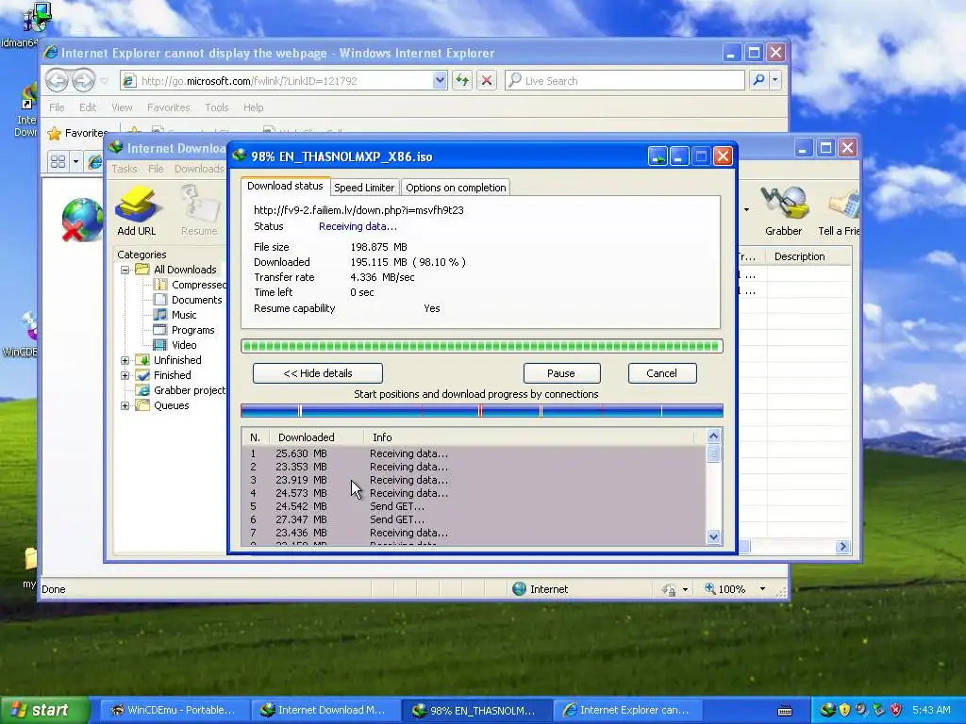Collapse the All Downloads tree node
This screenshot has height=724, width=966.
coord(125,270)
